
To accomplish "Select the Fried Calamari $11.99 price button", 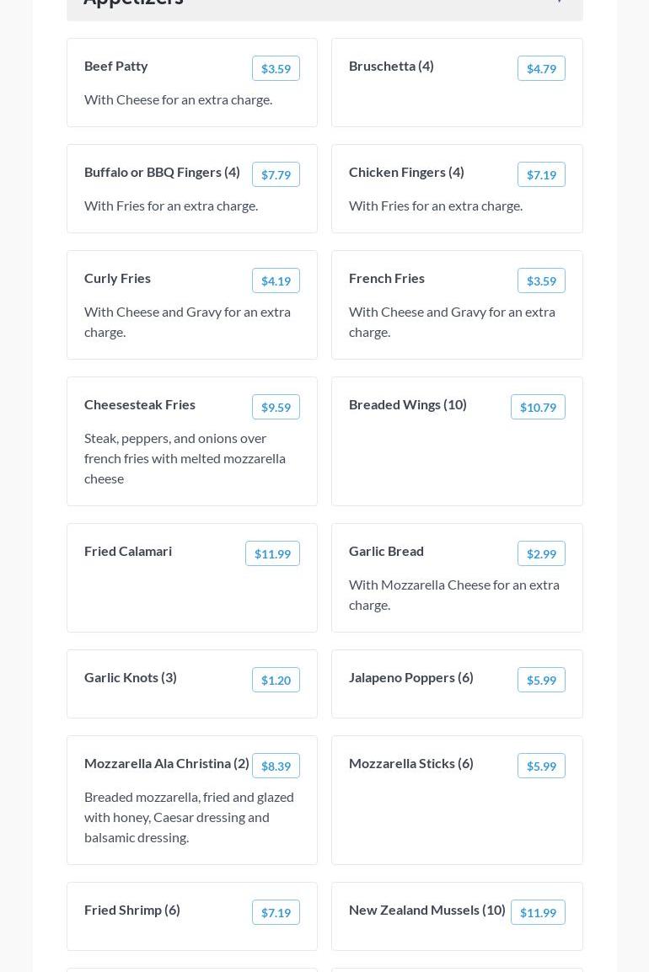I will click(x=272, y=553).
